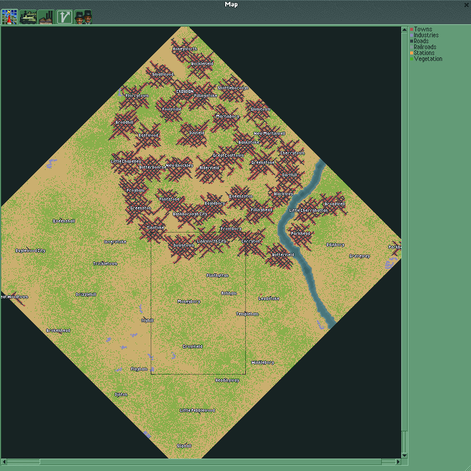Click the Eaglebury town label
The image size is (471, 471).
215,204
